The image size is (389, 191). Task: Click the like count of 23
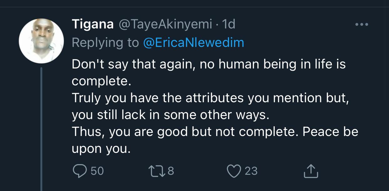[251, 171]
